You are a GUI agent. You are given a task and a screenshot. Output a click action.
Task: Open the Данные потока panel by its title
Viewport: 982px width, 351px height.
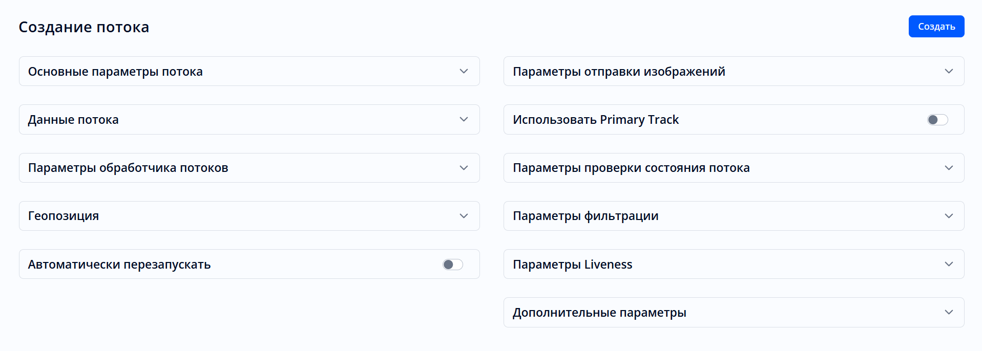[x=73, y=120]
